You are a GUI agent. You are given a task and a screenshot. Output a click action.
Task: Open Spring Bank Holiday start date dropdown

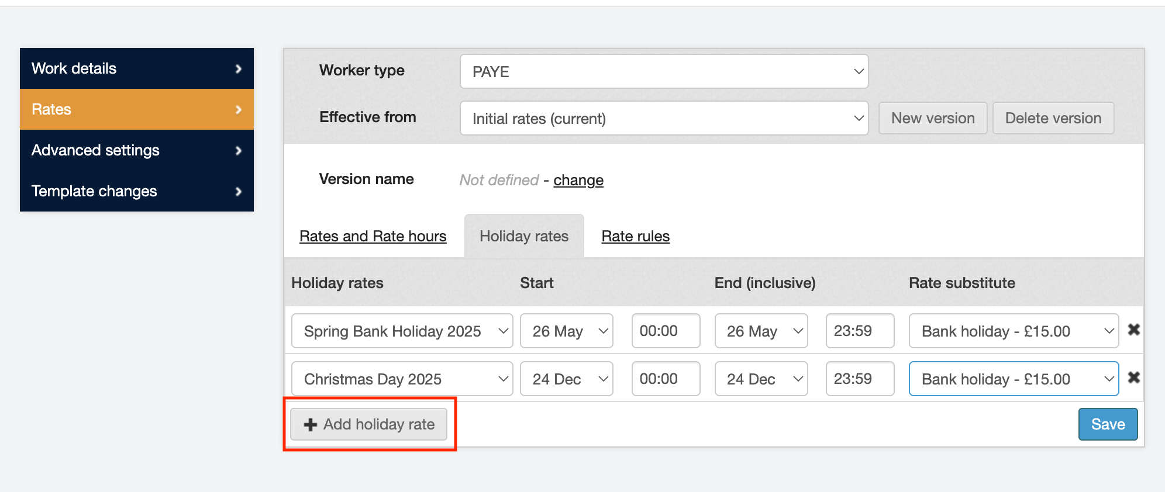coord(566,331)
